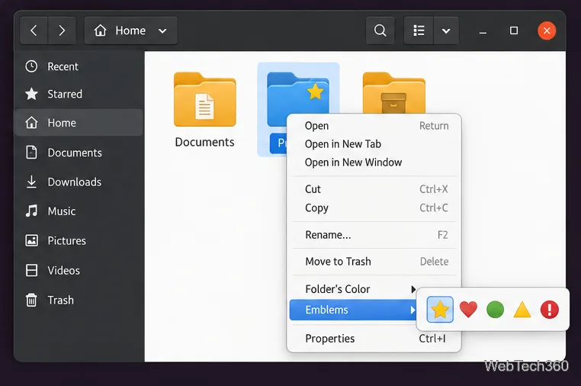Open Properties from context menu
Viewport: 581px width, 386px height.
(374, 339)
